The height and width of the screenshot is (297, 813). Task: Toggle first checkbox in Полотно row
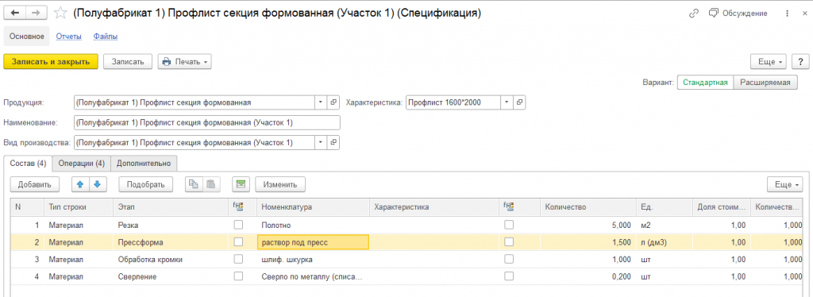[238, 225]
